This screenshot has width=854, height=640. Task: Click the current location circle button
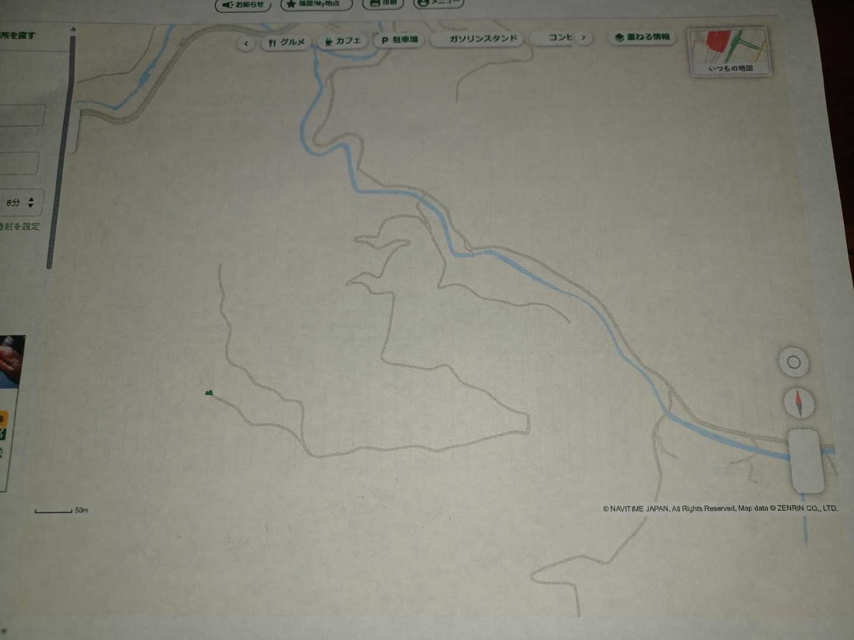pos(794,362)
